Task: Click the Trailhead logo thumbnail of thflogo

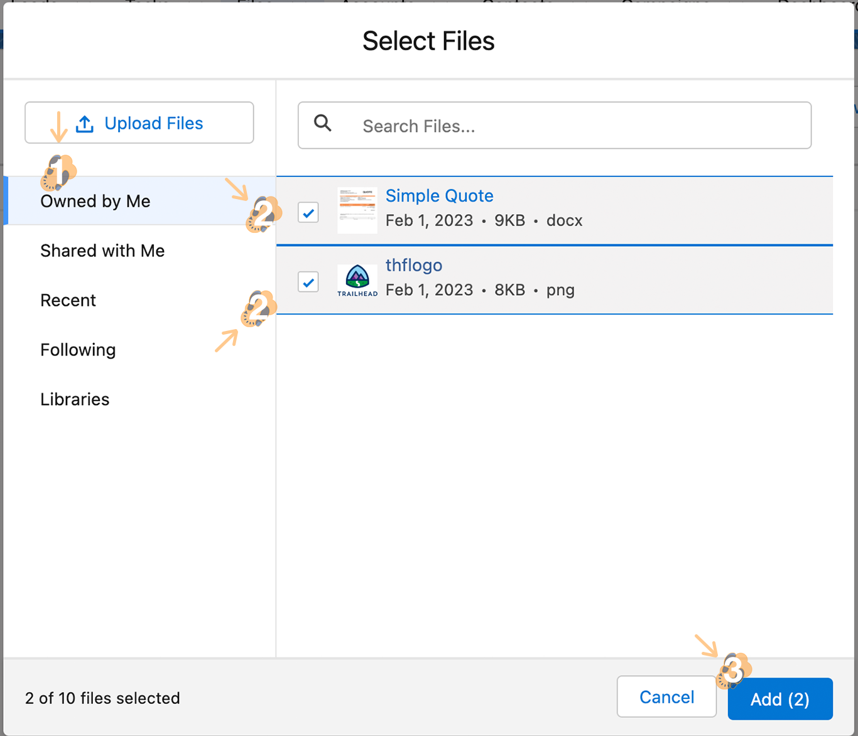Action: point(357,280)
